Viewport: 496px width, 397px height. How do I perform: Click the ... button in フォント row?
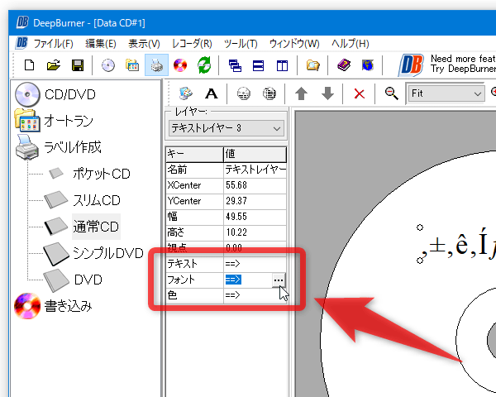click(x=278, y=280)
